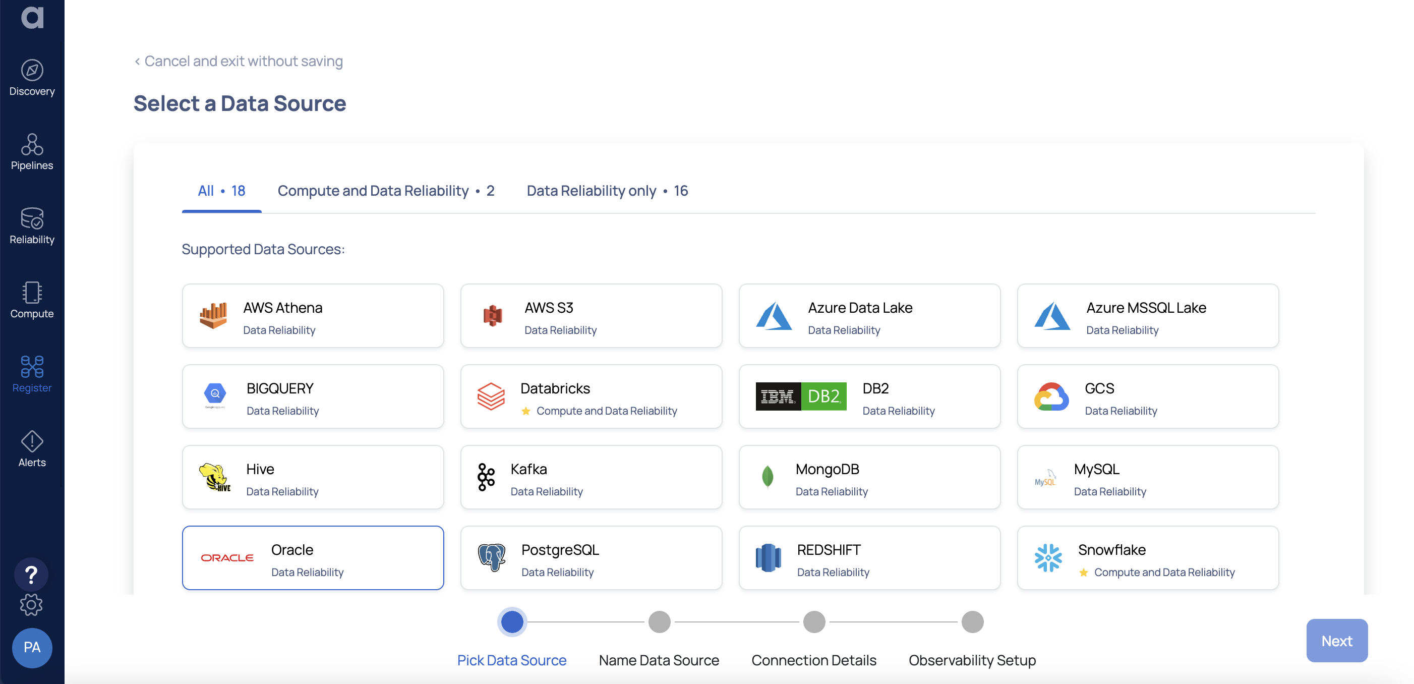This screenshot has width=1414, height=684.
Task: Select the GCS data source name
Action: click(x=1099, y=388)
